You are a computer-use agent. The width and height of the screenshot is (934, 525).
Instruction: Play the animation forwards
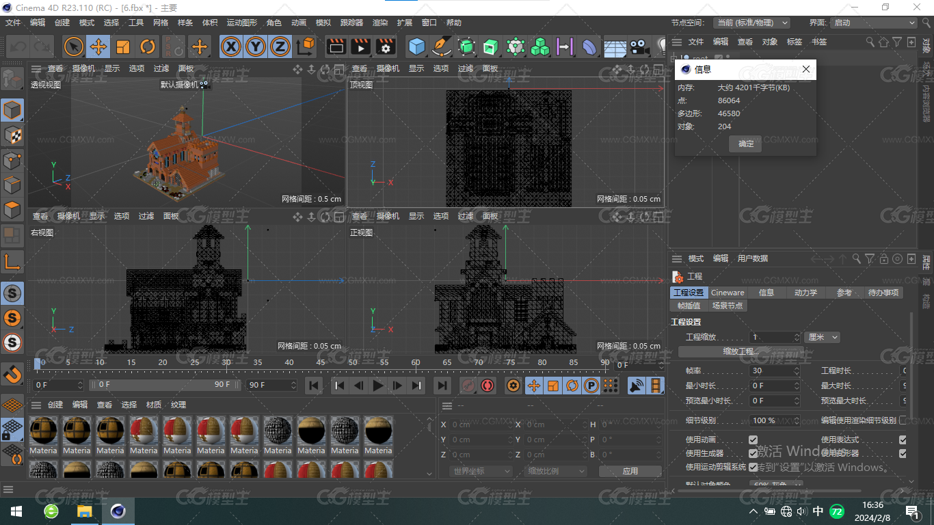[378, 386]
